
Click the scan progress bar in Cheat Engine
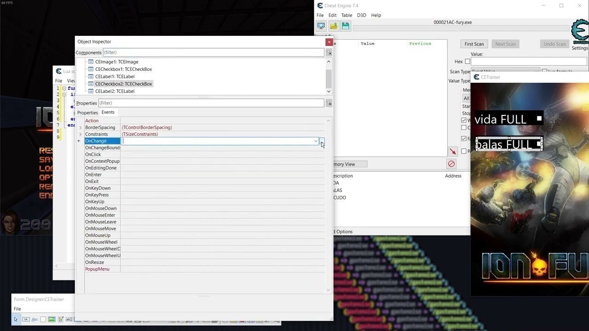(x=461, y=28)
